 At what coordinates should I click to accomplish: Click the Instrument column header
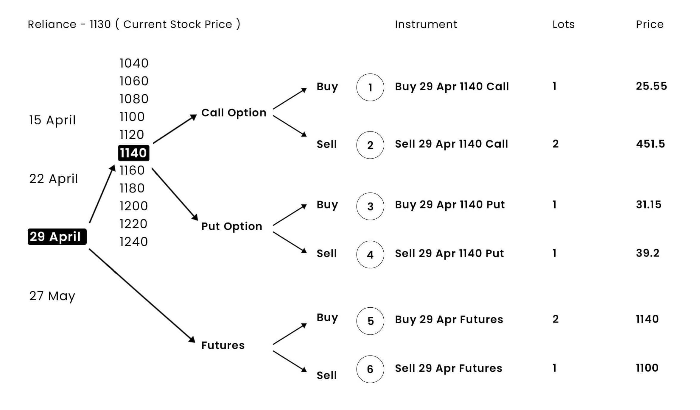coord(426,24)
